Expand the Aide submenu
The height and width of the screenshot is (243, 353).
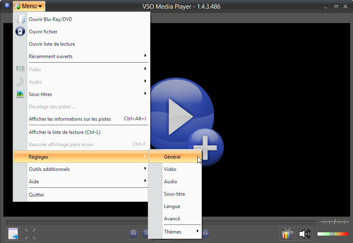tap(82, 182)
